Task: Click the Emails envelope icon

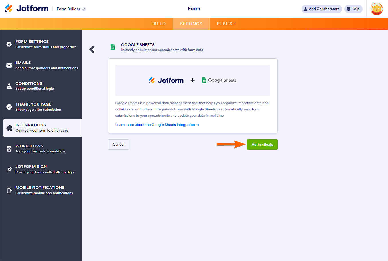Action: point(9,65)
